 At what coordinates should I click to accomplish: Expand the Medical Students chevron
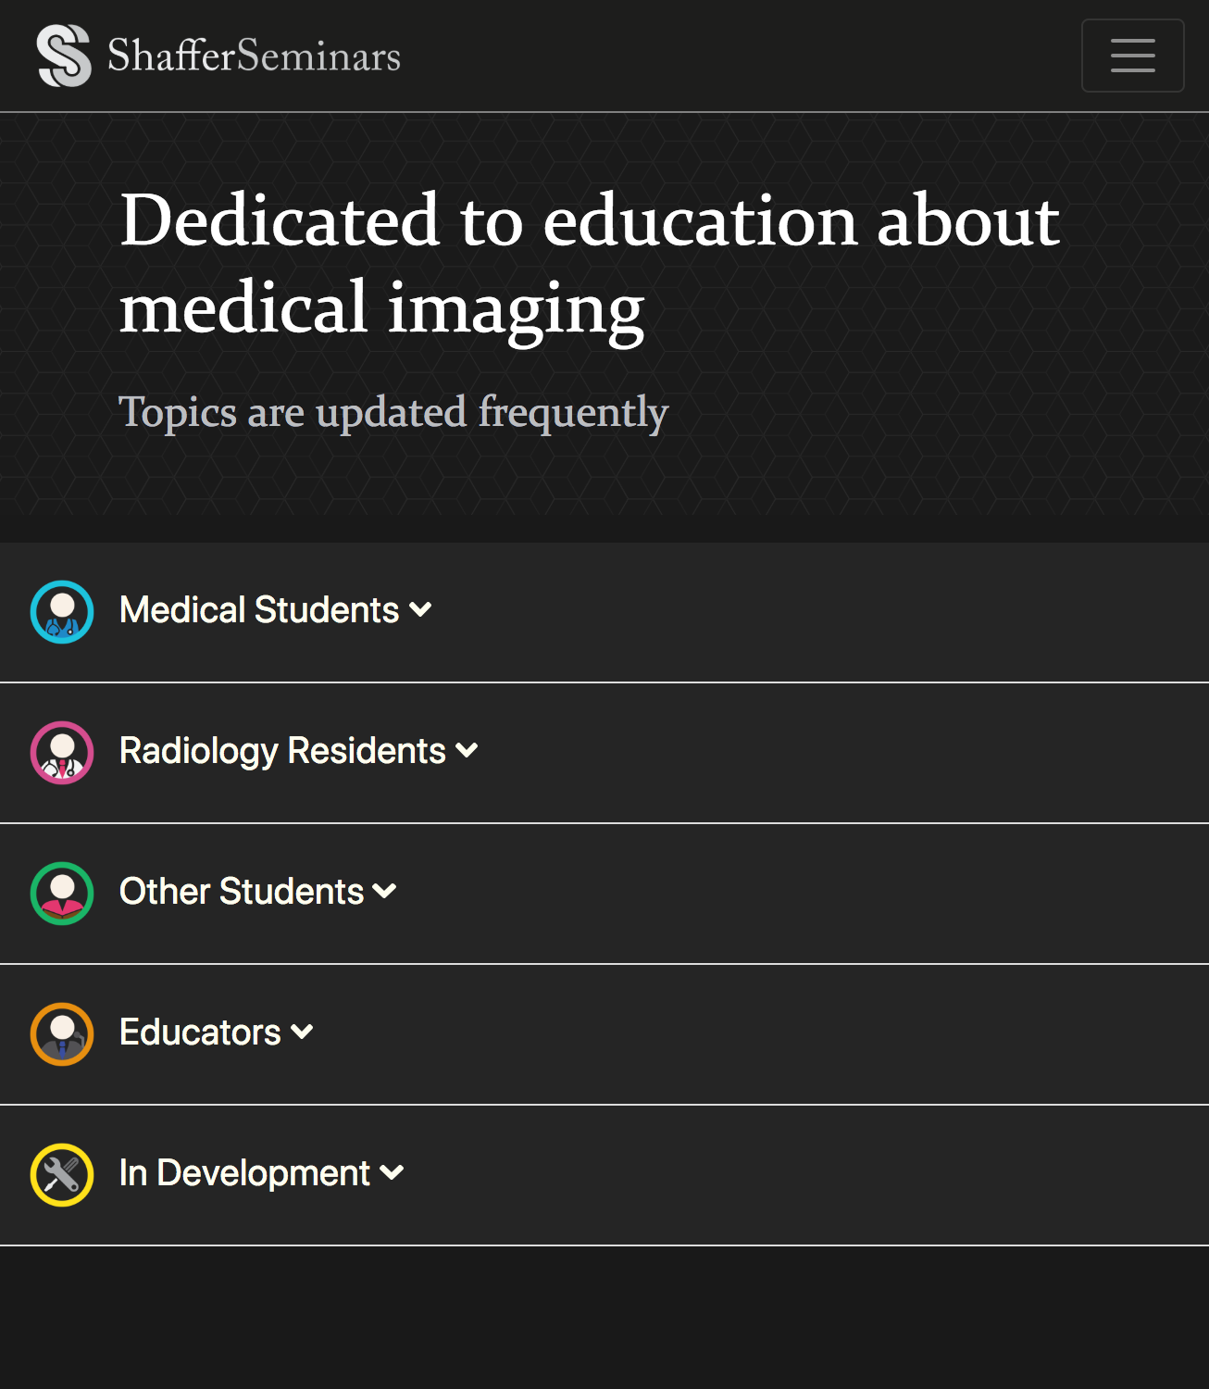pos(420,610)
